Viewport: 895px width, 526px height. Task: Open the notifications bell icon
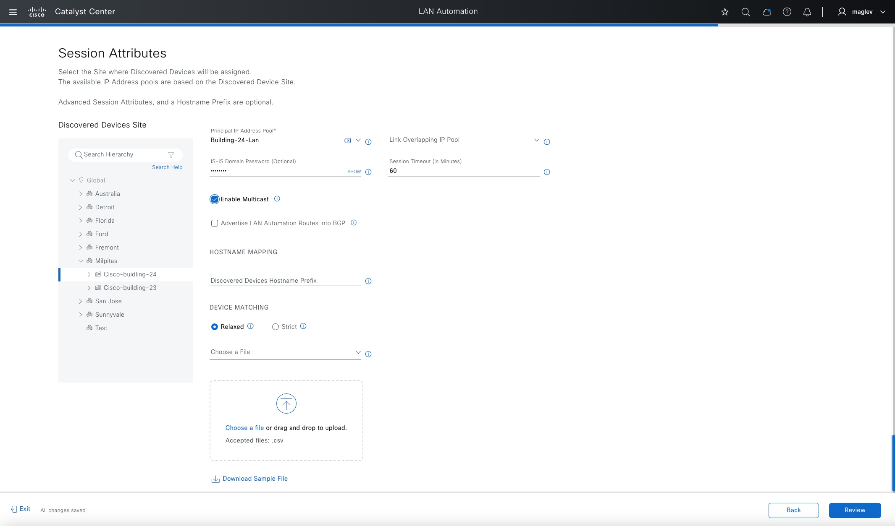pyautogui.click(x=807, y=12)
